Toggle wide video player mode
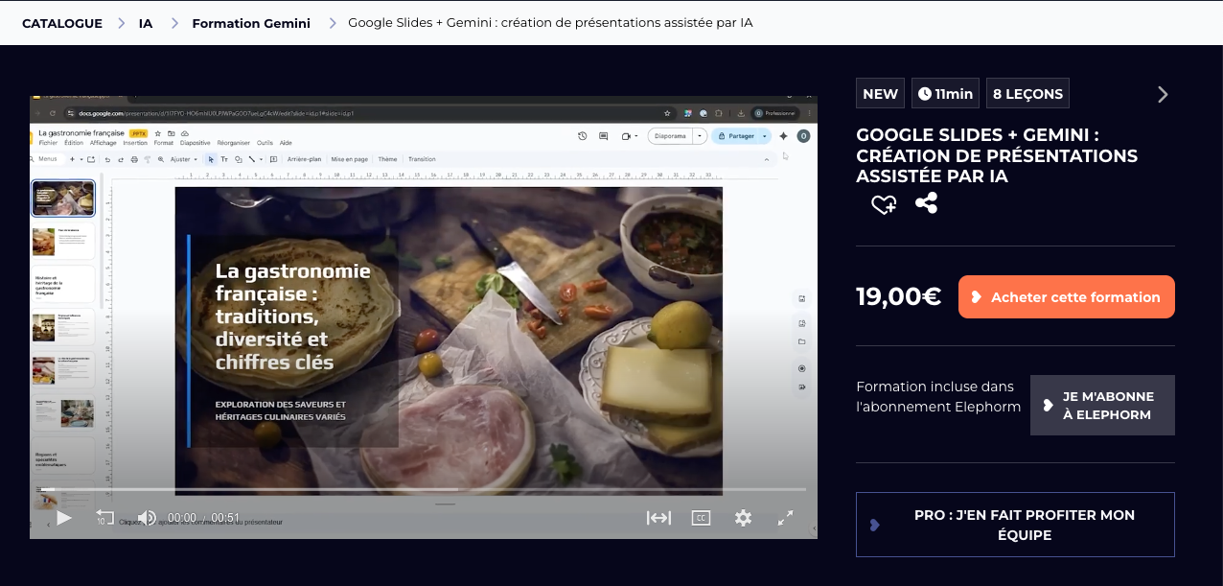This screenshot has height=586, width=1223. [658, 518]
